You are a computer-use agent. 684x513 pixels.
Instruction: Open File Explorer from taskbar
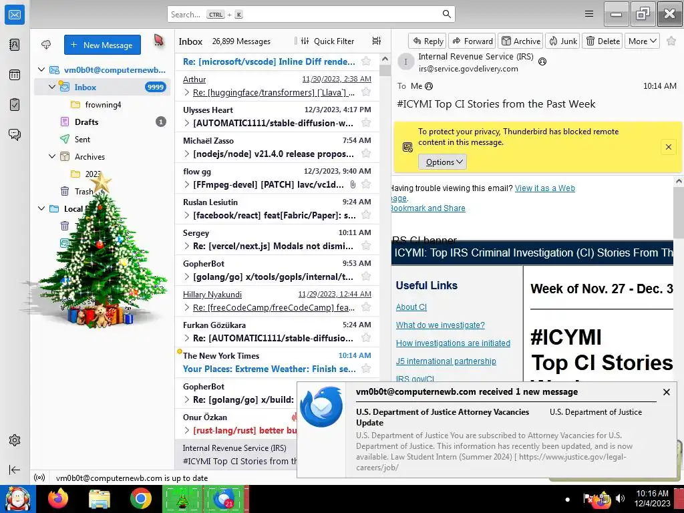click(x=100, y=498)
